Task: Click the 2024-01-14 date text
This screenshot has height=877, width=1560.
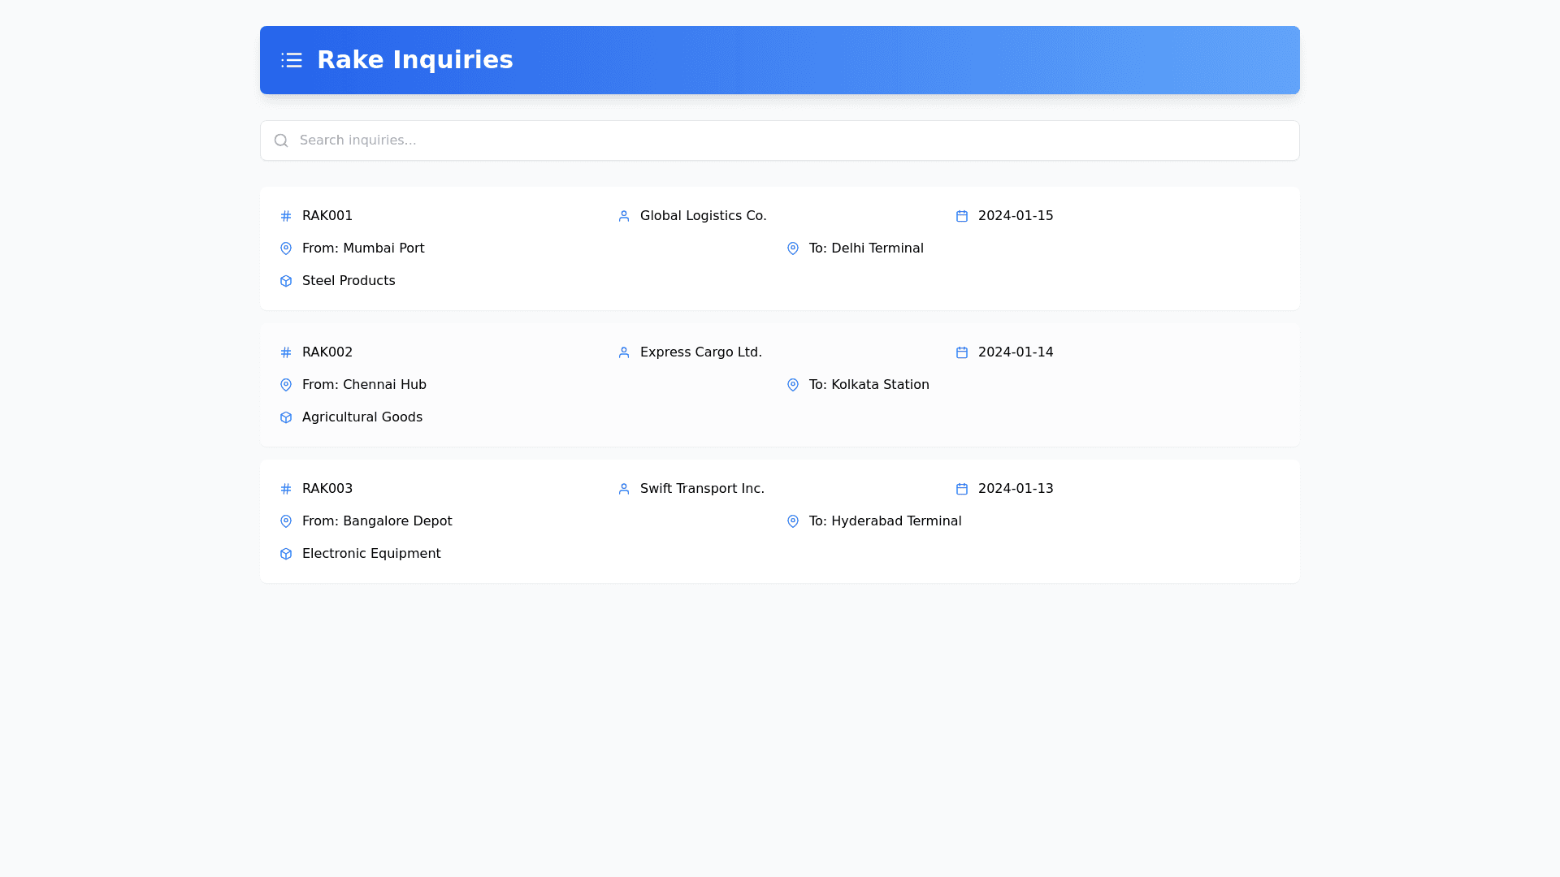Action: 1015,352
